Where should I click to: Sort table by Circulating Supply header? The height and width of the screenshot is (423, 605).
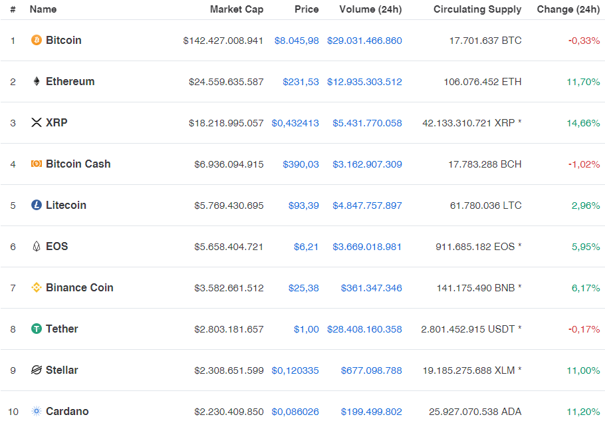tap(477, 9)
